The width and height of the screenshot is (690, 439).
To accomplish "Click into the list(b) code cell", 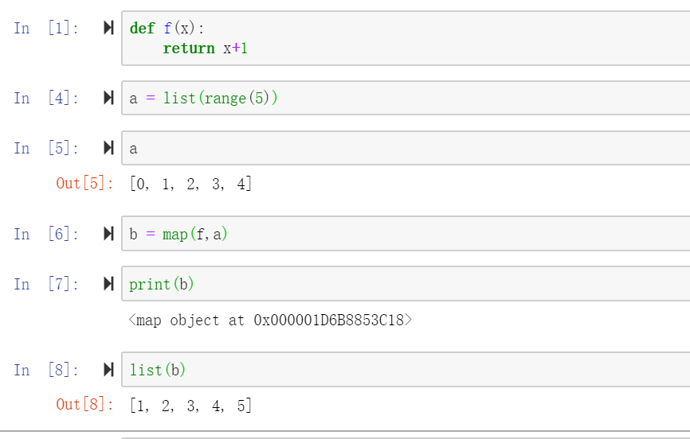I will (x=406, y=370).
